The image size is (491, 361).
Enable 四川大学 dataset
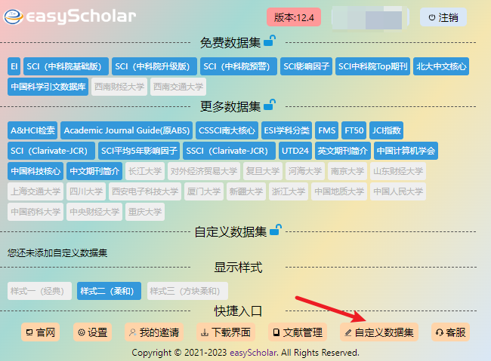[86, 191]
